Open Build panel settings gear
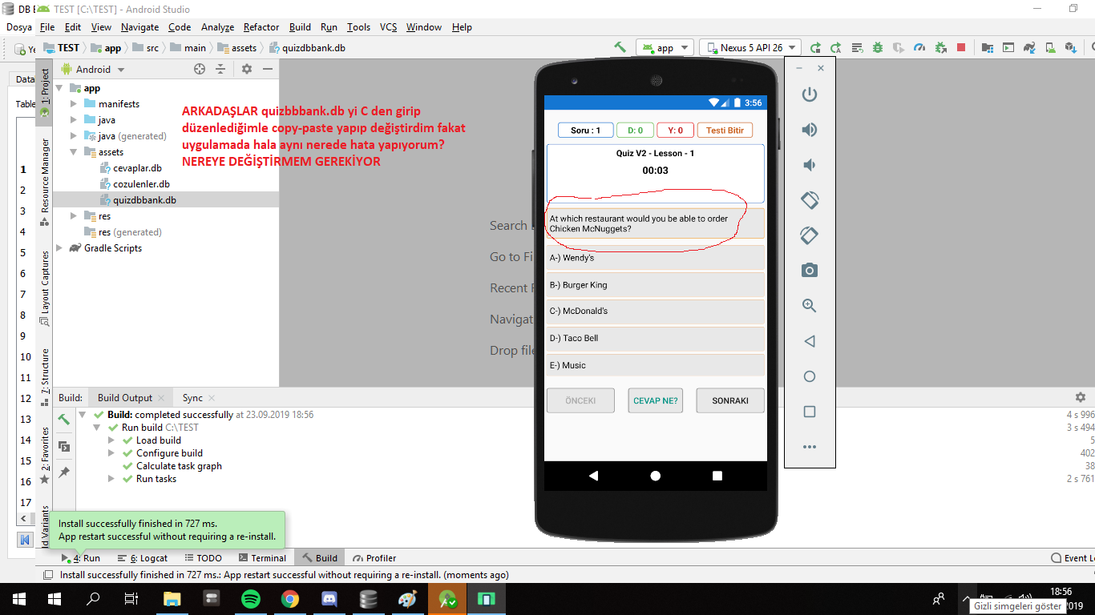 click(1081, 397)
